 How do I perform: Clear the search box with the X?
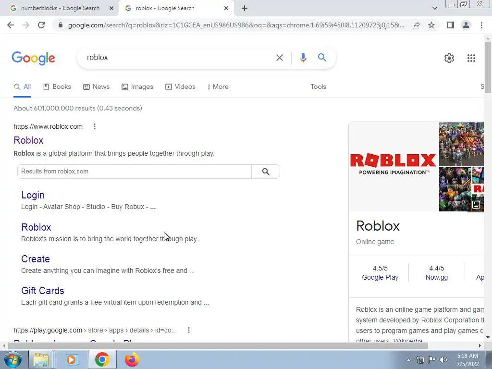pos(279,58)
